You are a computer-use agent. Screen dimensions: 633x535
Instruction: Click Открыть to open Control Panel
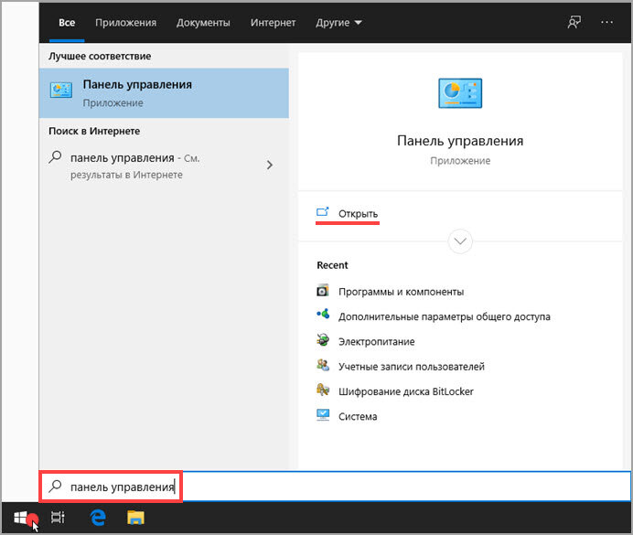click(358, 214)
